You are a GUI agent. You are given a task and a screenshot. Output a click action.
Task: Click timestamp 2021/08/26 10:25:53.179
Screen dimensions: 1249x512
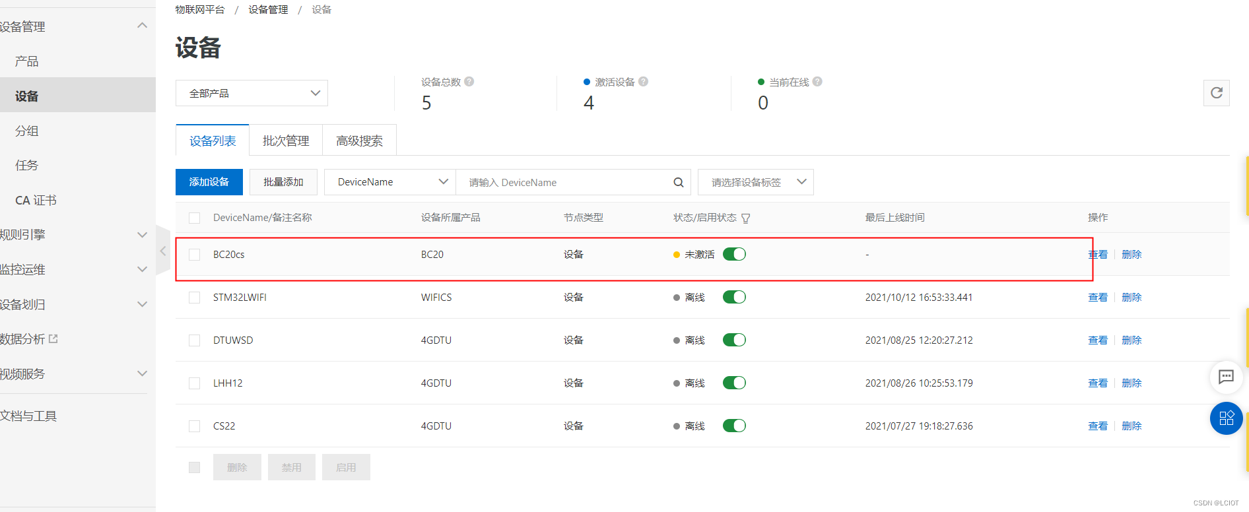click(x=919, y=383)
